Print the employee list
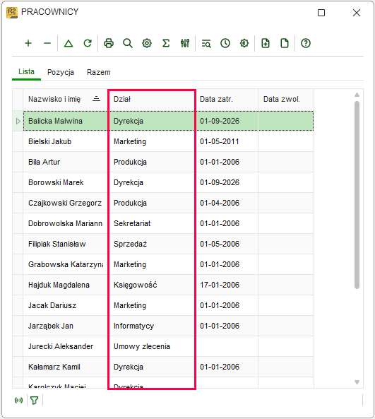 pos(109,43)
